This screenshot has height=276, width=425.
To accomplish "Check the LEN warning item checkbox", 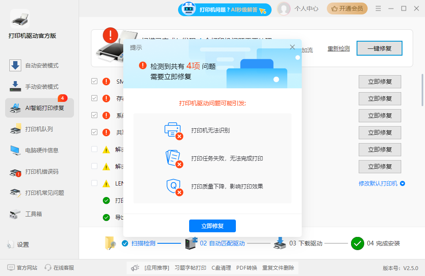I will click(94, 183).
